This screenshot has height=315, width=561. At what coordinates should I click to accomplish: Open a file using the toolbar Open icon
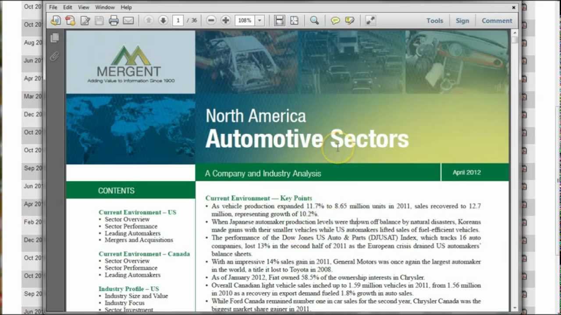point(56,21)
